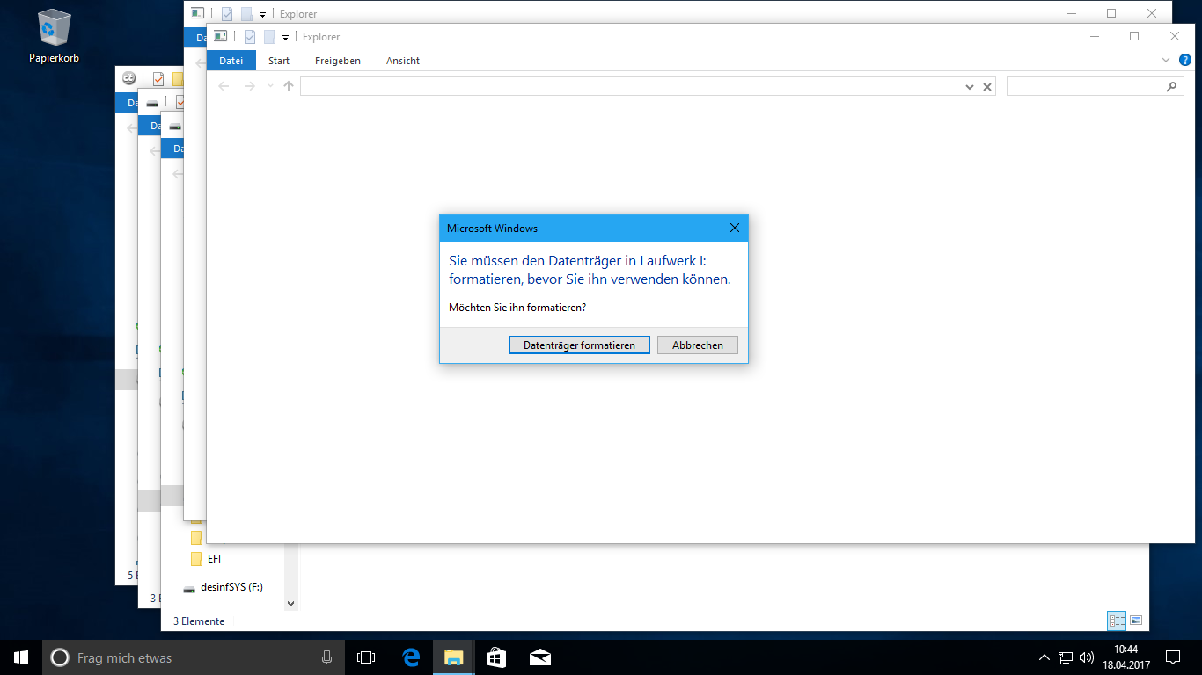Click the forward arrow in front Explorer

pos(249,86)
